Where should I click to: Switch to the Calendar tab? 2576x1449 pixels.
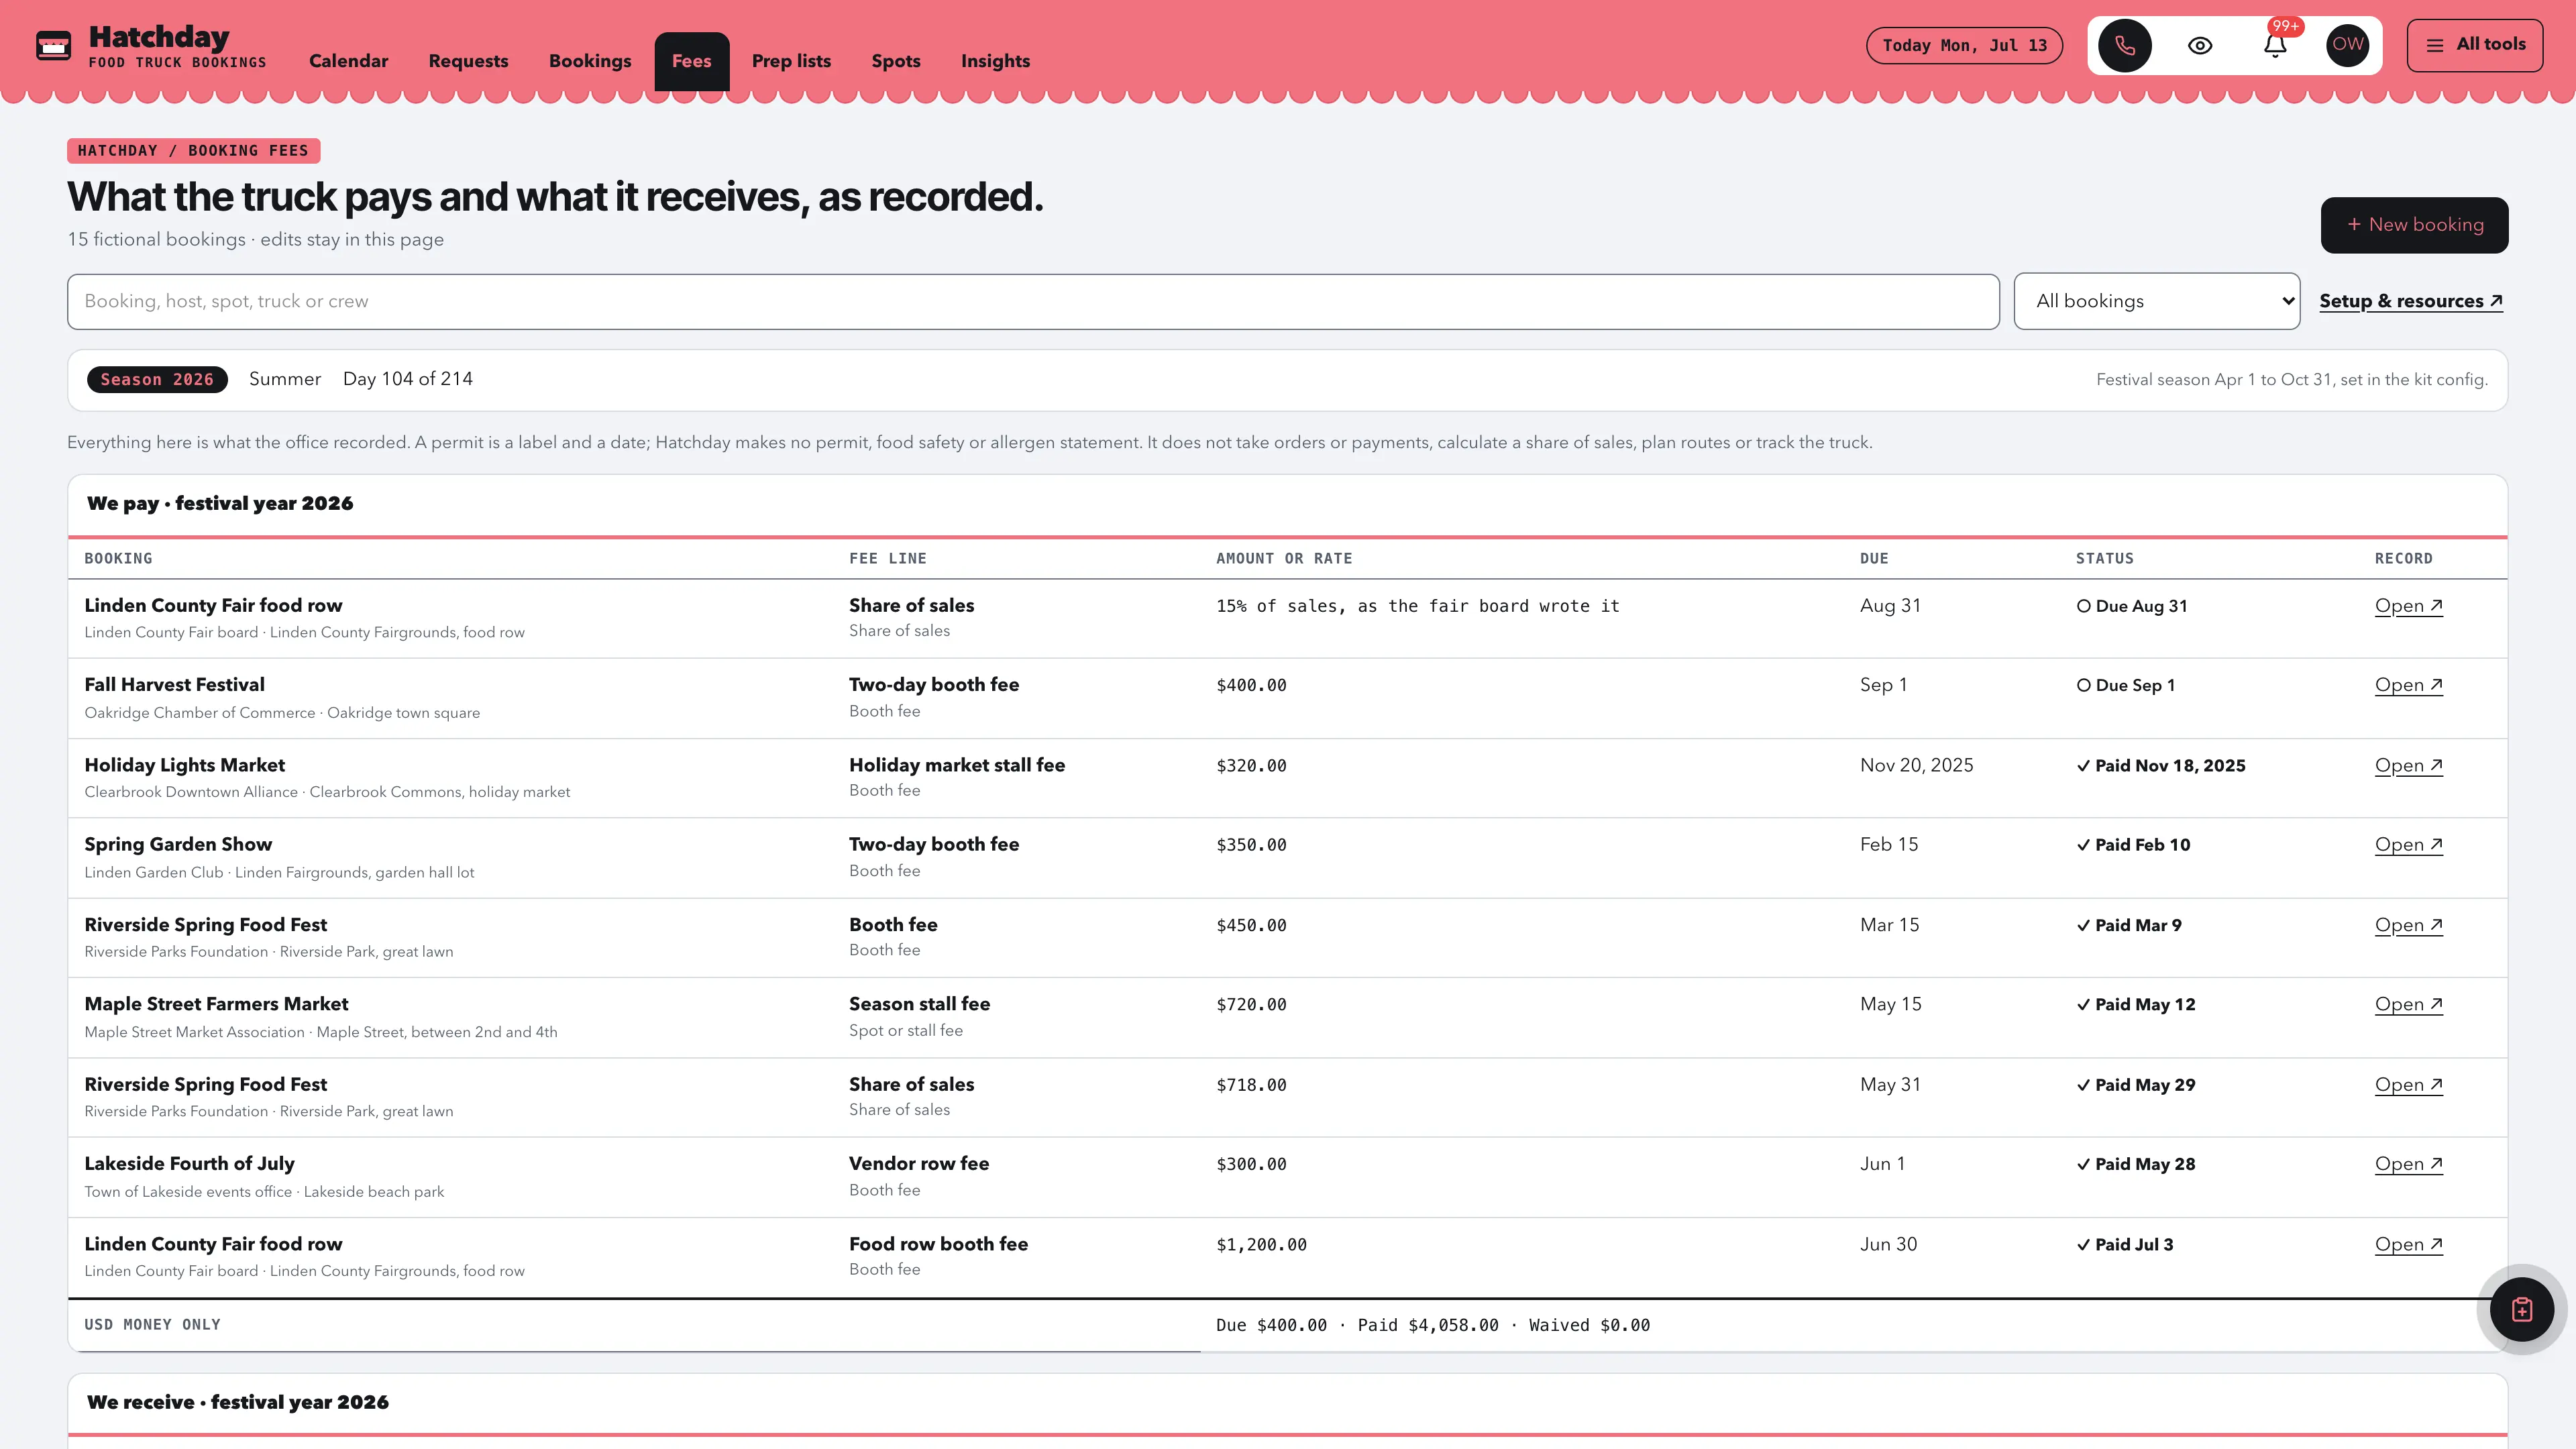[x=348, y=61]
